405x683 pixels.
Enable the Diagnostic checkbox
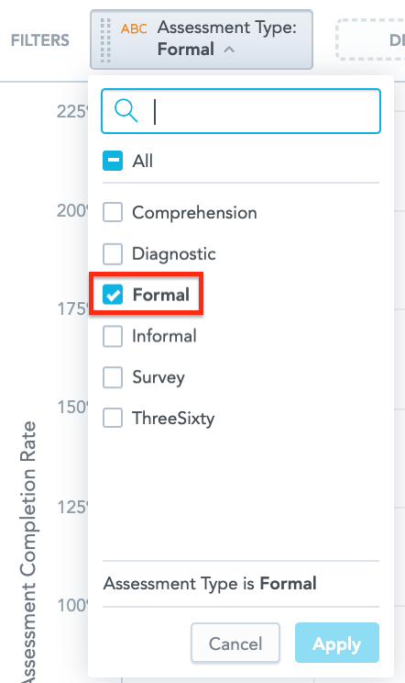click(x=113, y=253)
